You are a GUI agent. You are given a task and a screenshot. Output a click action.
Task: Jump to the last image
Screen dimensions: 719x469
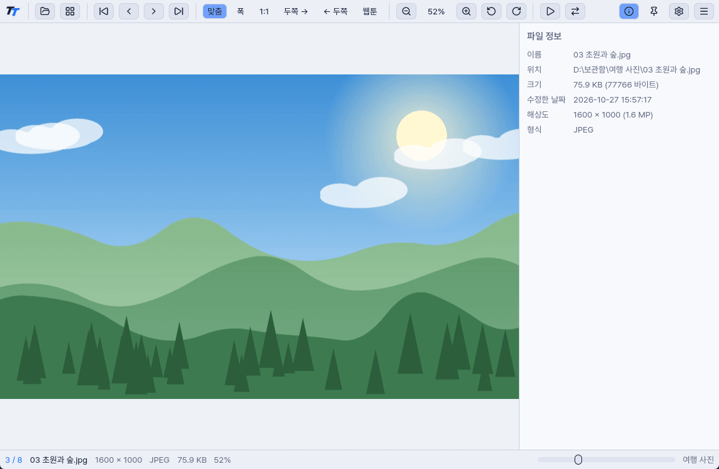pyautogui.click(x=179, y=11)
